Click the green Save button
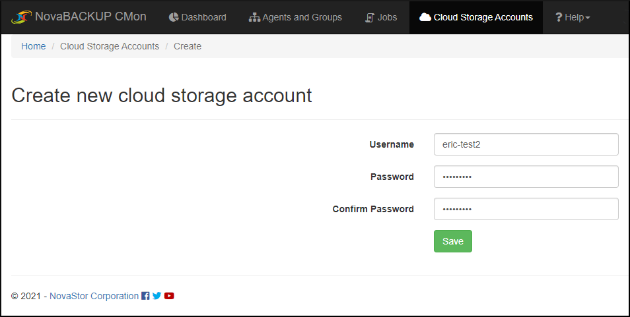Image resolution: width=630 pixels, height=317 pixels. pos(453,241)
